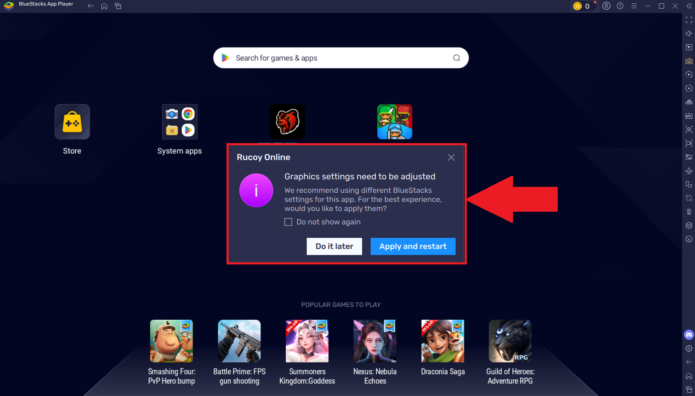Image resolution: width=695 pixels, height=396 pixels.
Task: Open set location pin icon
Action: tap(689, 212)
